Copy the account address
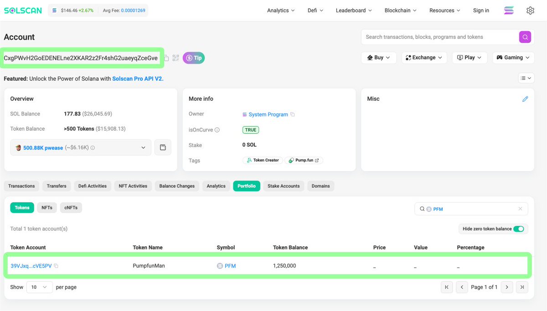The height and width of the screenshot is (311, 547). pyautogui.click(x=166, y=58)
